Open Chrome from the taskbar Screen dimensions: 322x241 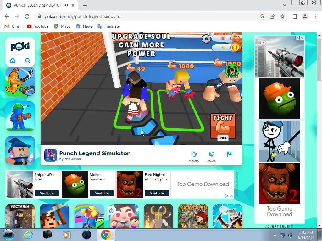coord(106,235)
